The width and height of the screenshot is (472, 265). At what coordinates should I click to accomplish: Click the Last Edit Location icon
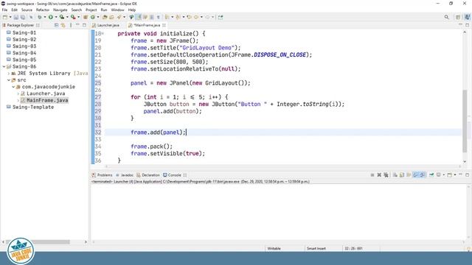(189, 17)
